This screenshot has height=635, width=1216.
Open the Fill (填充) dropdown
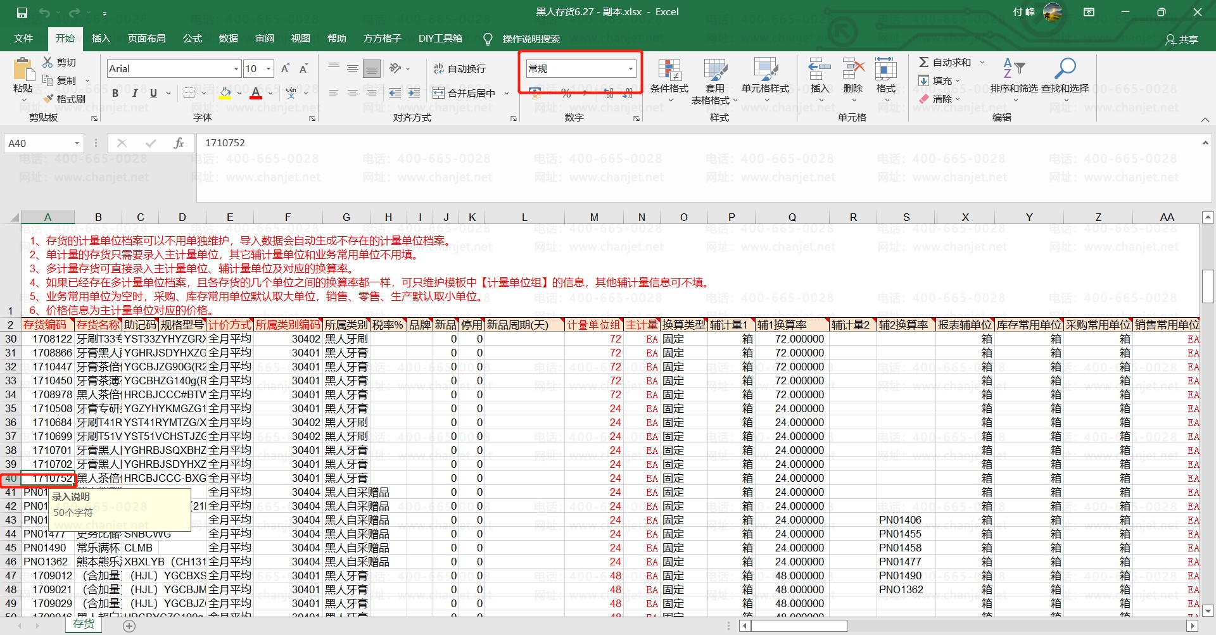pos(940,80)
